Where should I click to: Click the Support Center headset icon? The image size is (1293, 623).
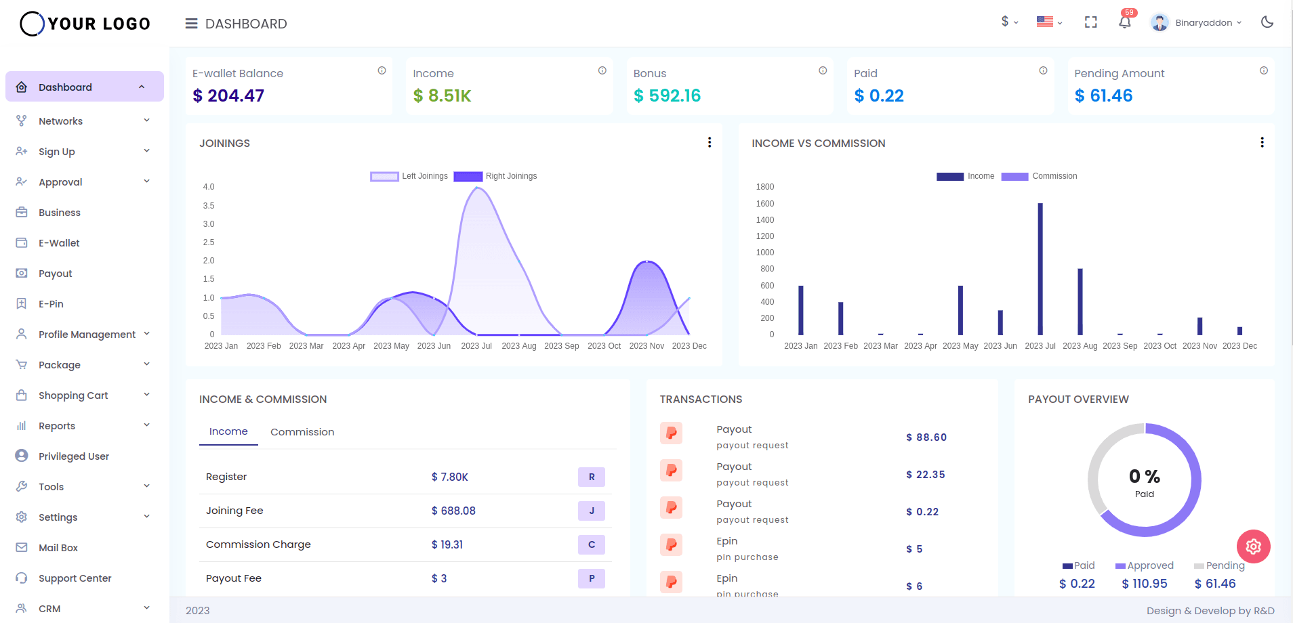[x=22, y=578]
